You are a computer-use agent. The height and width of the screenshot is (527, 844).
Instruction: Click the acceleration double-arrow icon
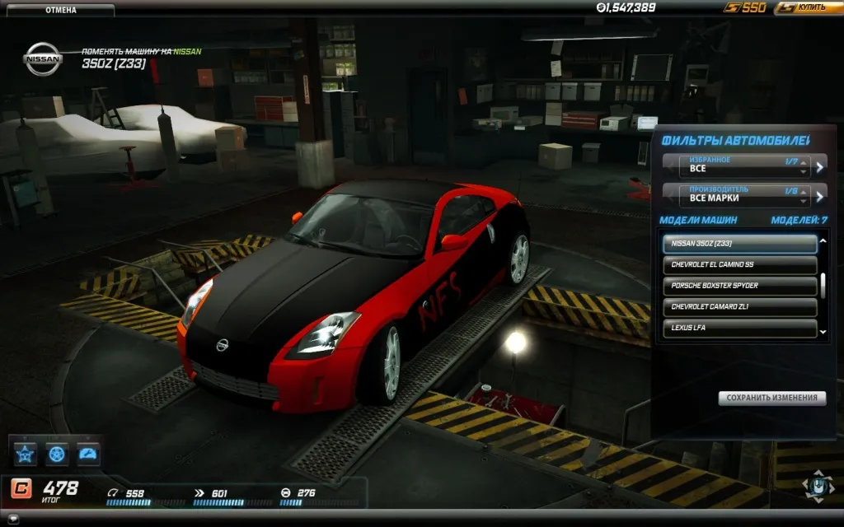(x=199, y=492)
